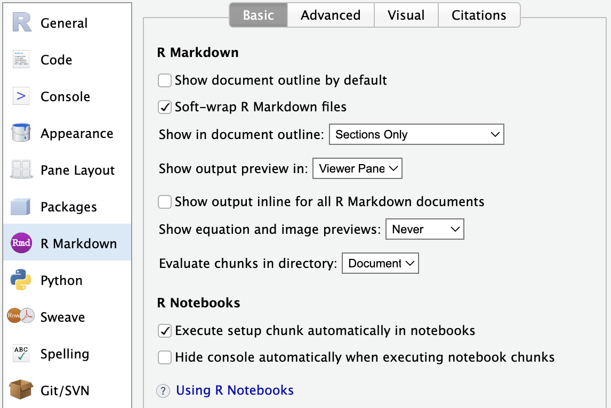Click the R Markdown section heading
The height and width of the screenshot is (408, 611).
click(x=198, y=52)
